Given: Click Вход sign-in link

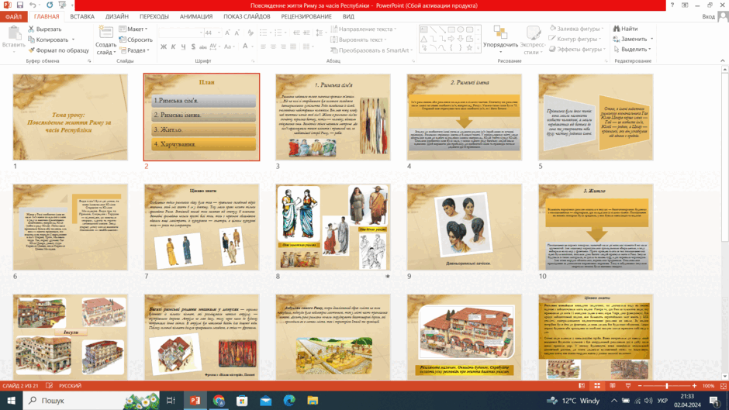Looking at the screenshot, I should (x=709, y=16).
